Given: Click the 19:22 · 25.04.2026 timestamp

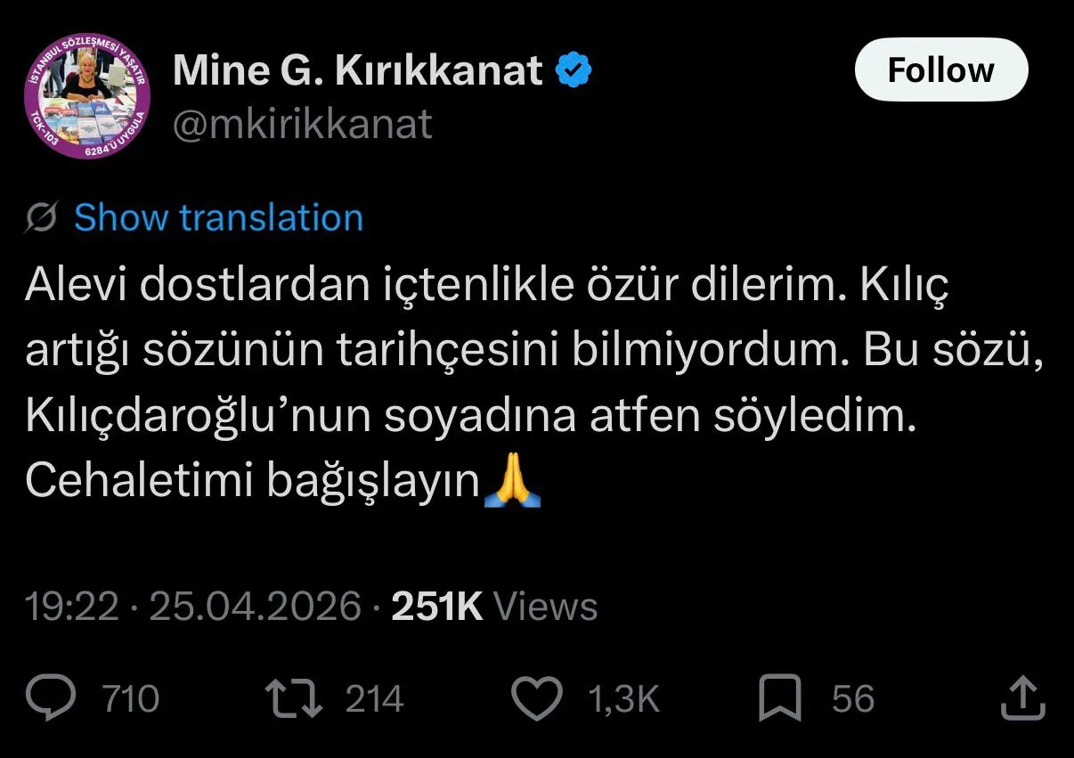Looking at the screenshot, I should 193,607.
